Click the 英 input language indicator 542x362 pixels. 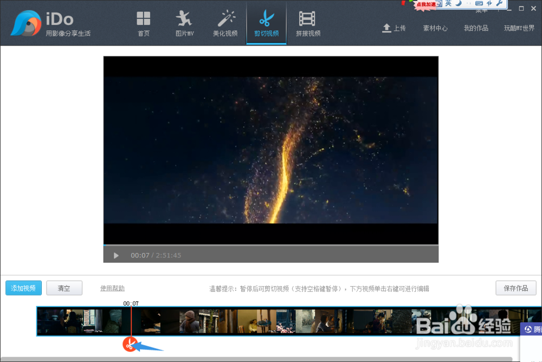click(x=448, y=3)
